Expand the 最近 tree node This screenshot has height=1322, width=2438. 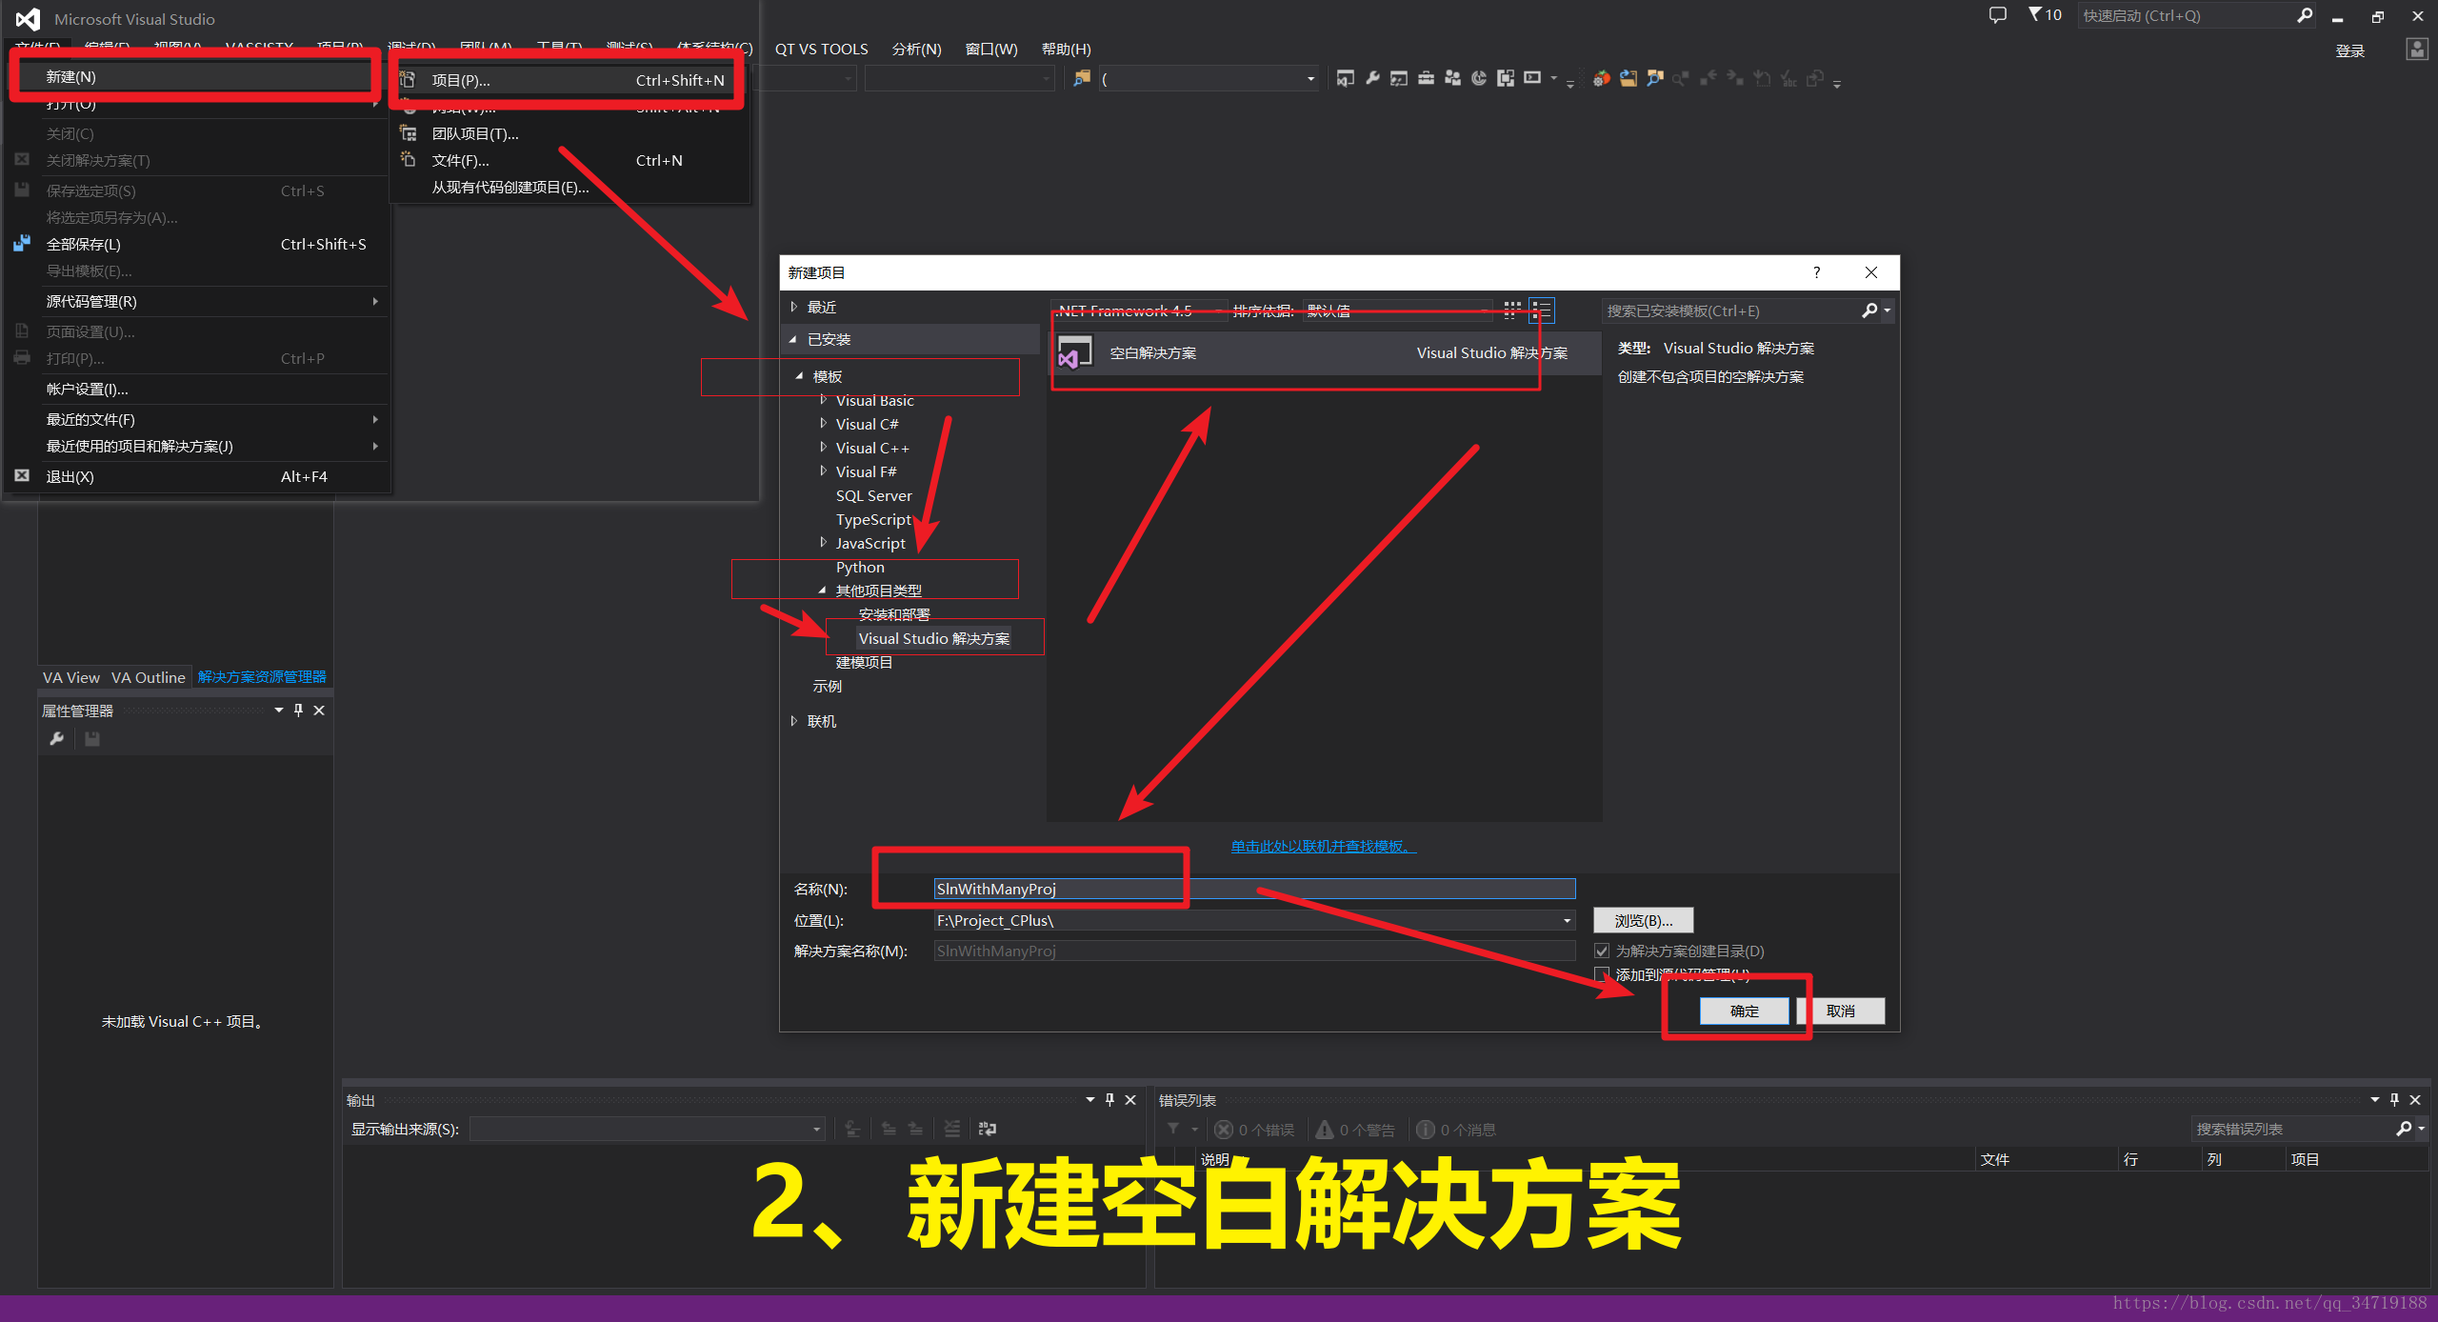coord(793,307)
